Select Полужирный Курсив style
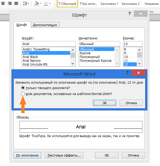160x166 pixels. tap(97, 60)
